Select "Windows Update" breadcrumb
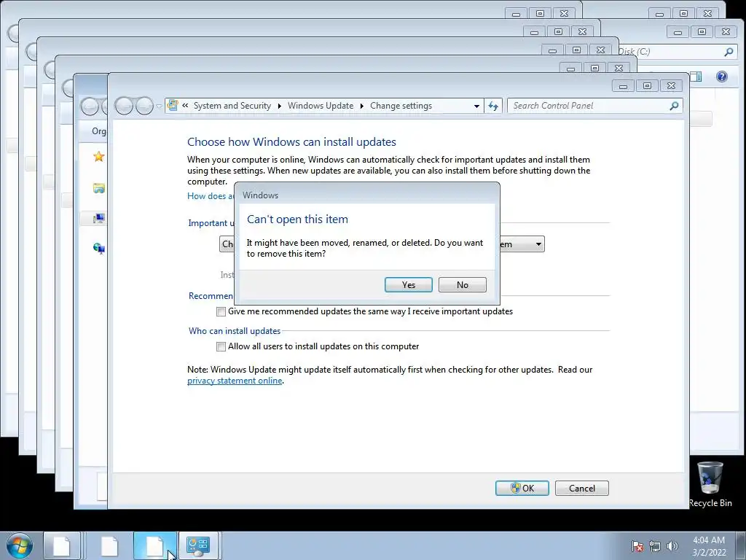Image resolution: width=746 pixels, height=560 pixels. (x=321, y=106)
